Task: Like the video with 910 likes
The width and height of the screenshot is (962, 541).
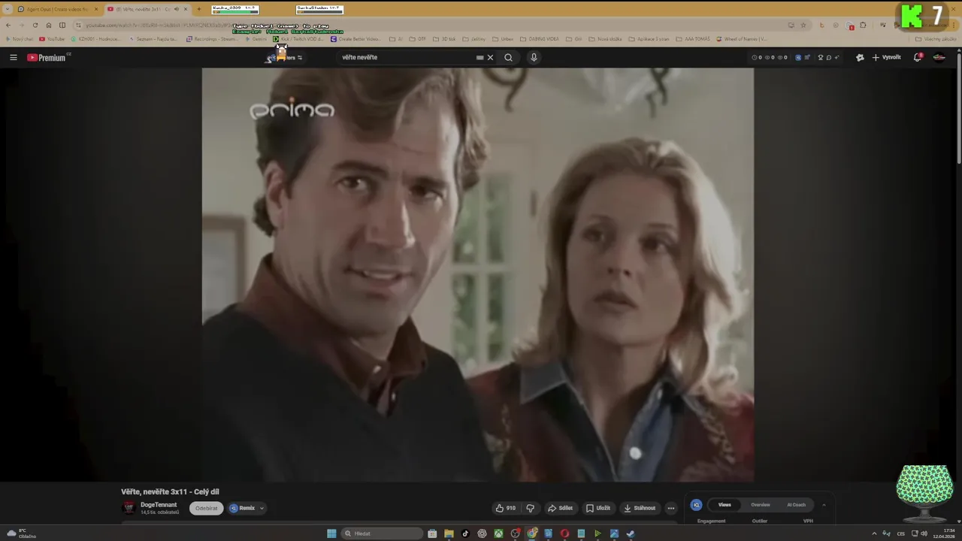Action: coord(506,508)
